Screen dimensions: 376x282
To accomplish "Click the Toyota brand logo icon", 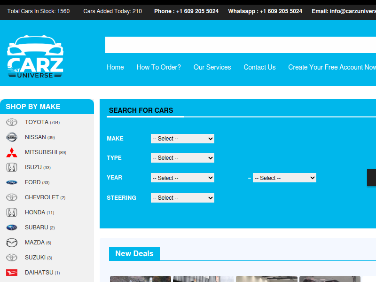I will (12, 122).
